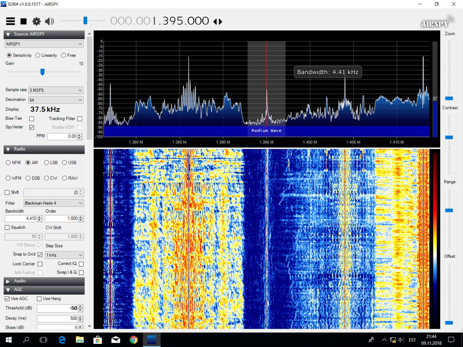Screen dimensions: 463x347
Task: Select USB demodulation mode
Action: [64, 163]
